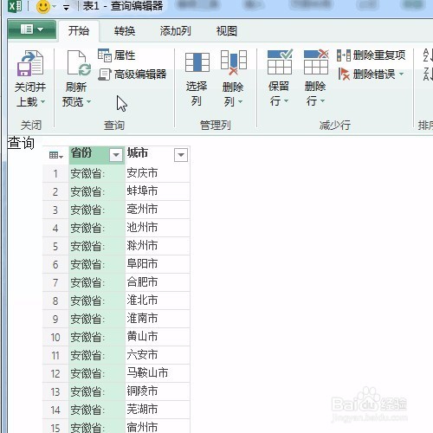The width and height of the screenshot is (433, 433).
Task: Select cell 铜陵市
Action: point(158,391)
